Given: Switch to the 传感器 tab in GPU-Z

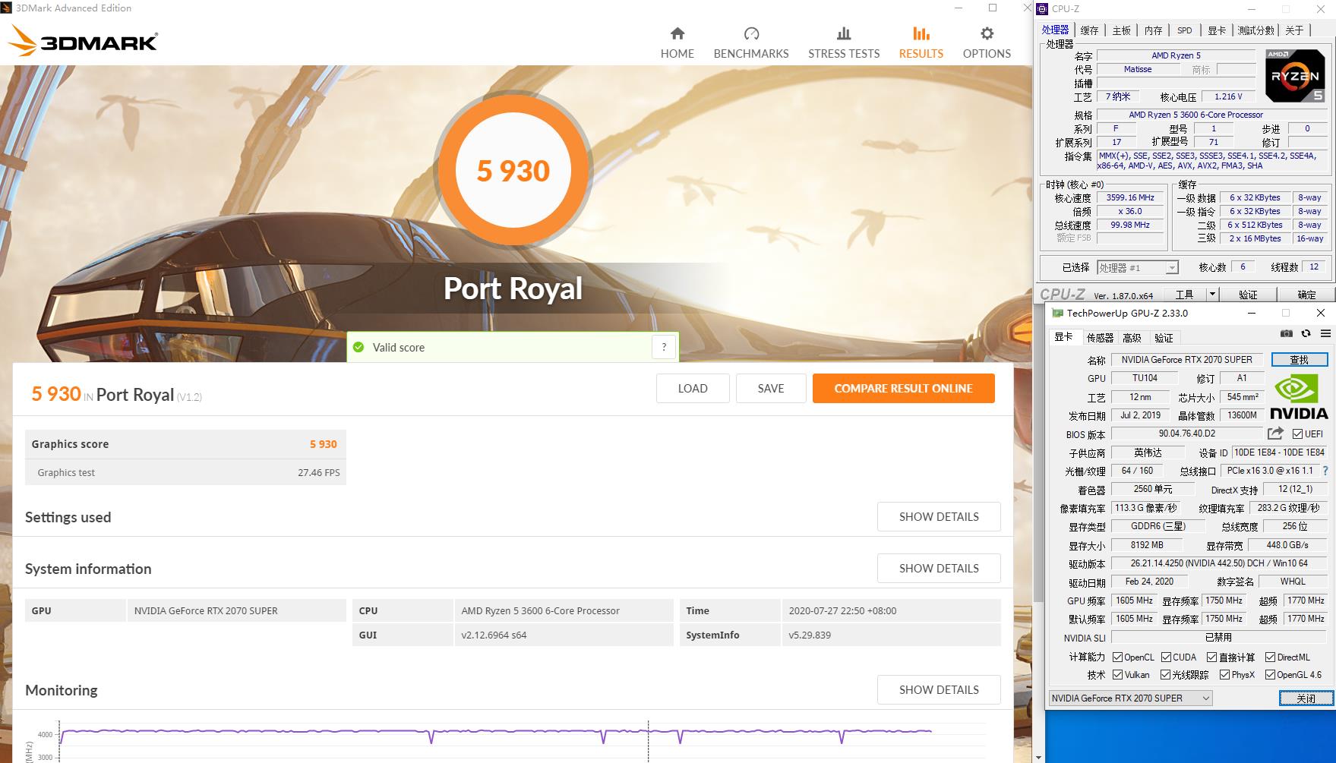Looking at the screenshot, I should 1099,338.
